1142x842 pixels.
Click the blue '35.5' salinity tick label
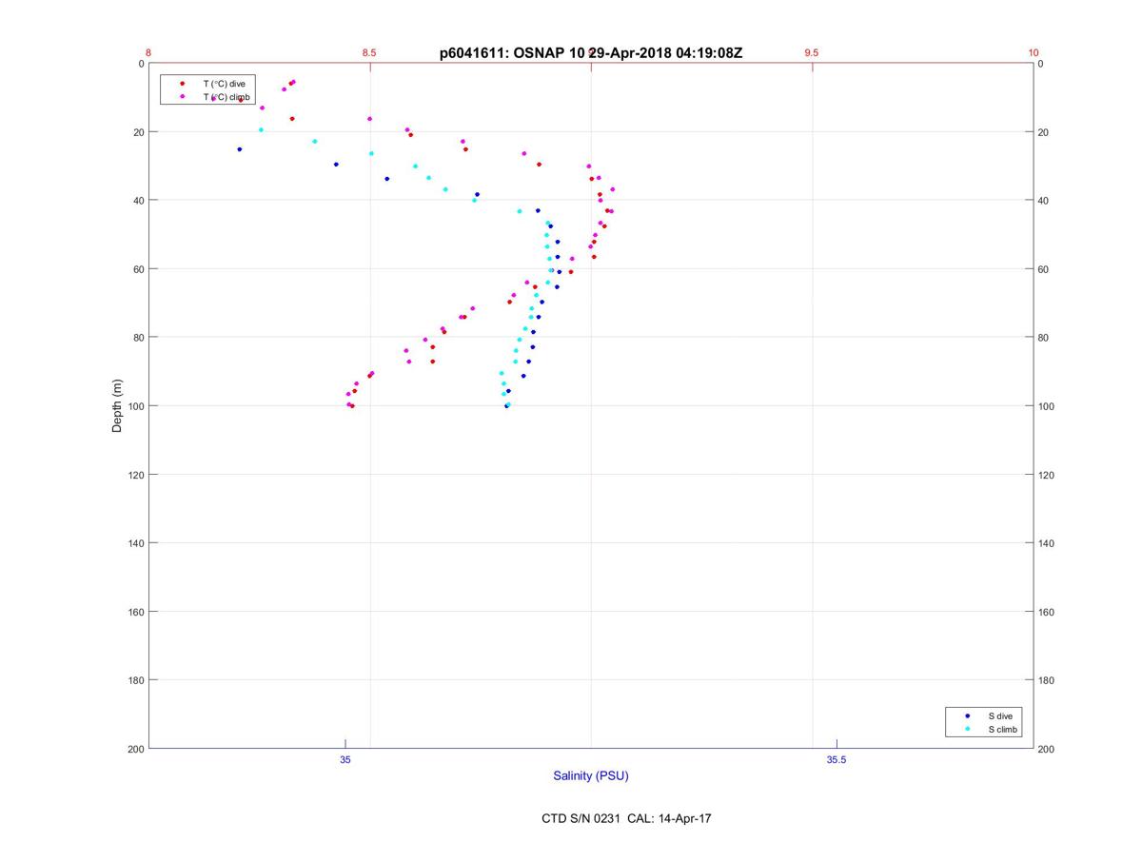tap(836, 759)
